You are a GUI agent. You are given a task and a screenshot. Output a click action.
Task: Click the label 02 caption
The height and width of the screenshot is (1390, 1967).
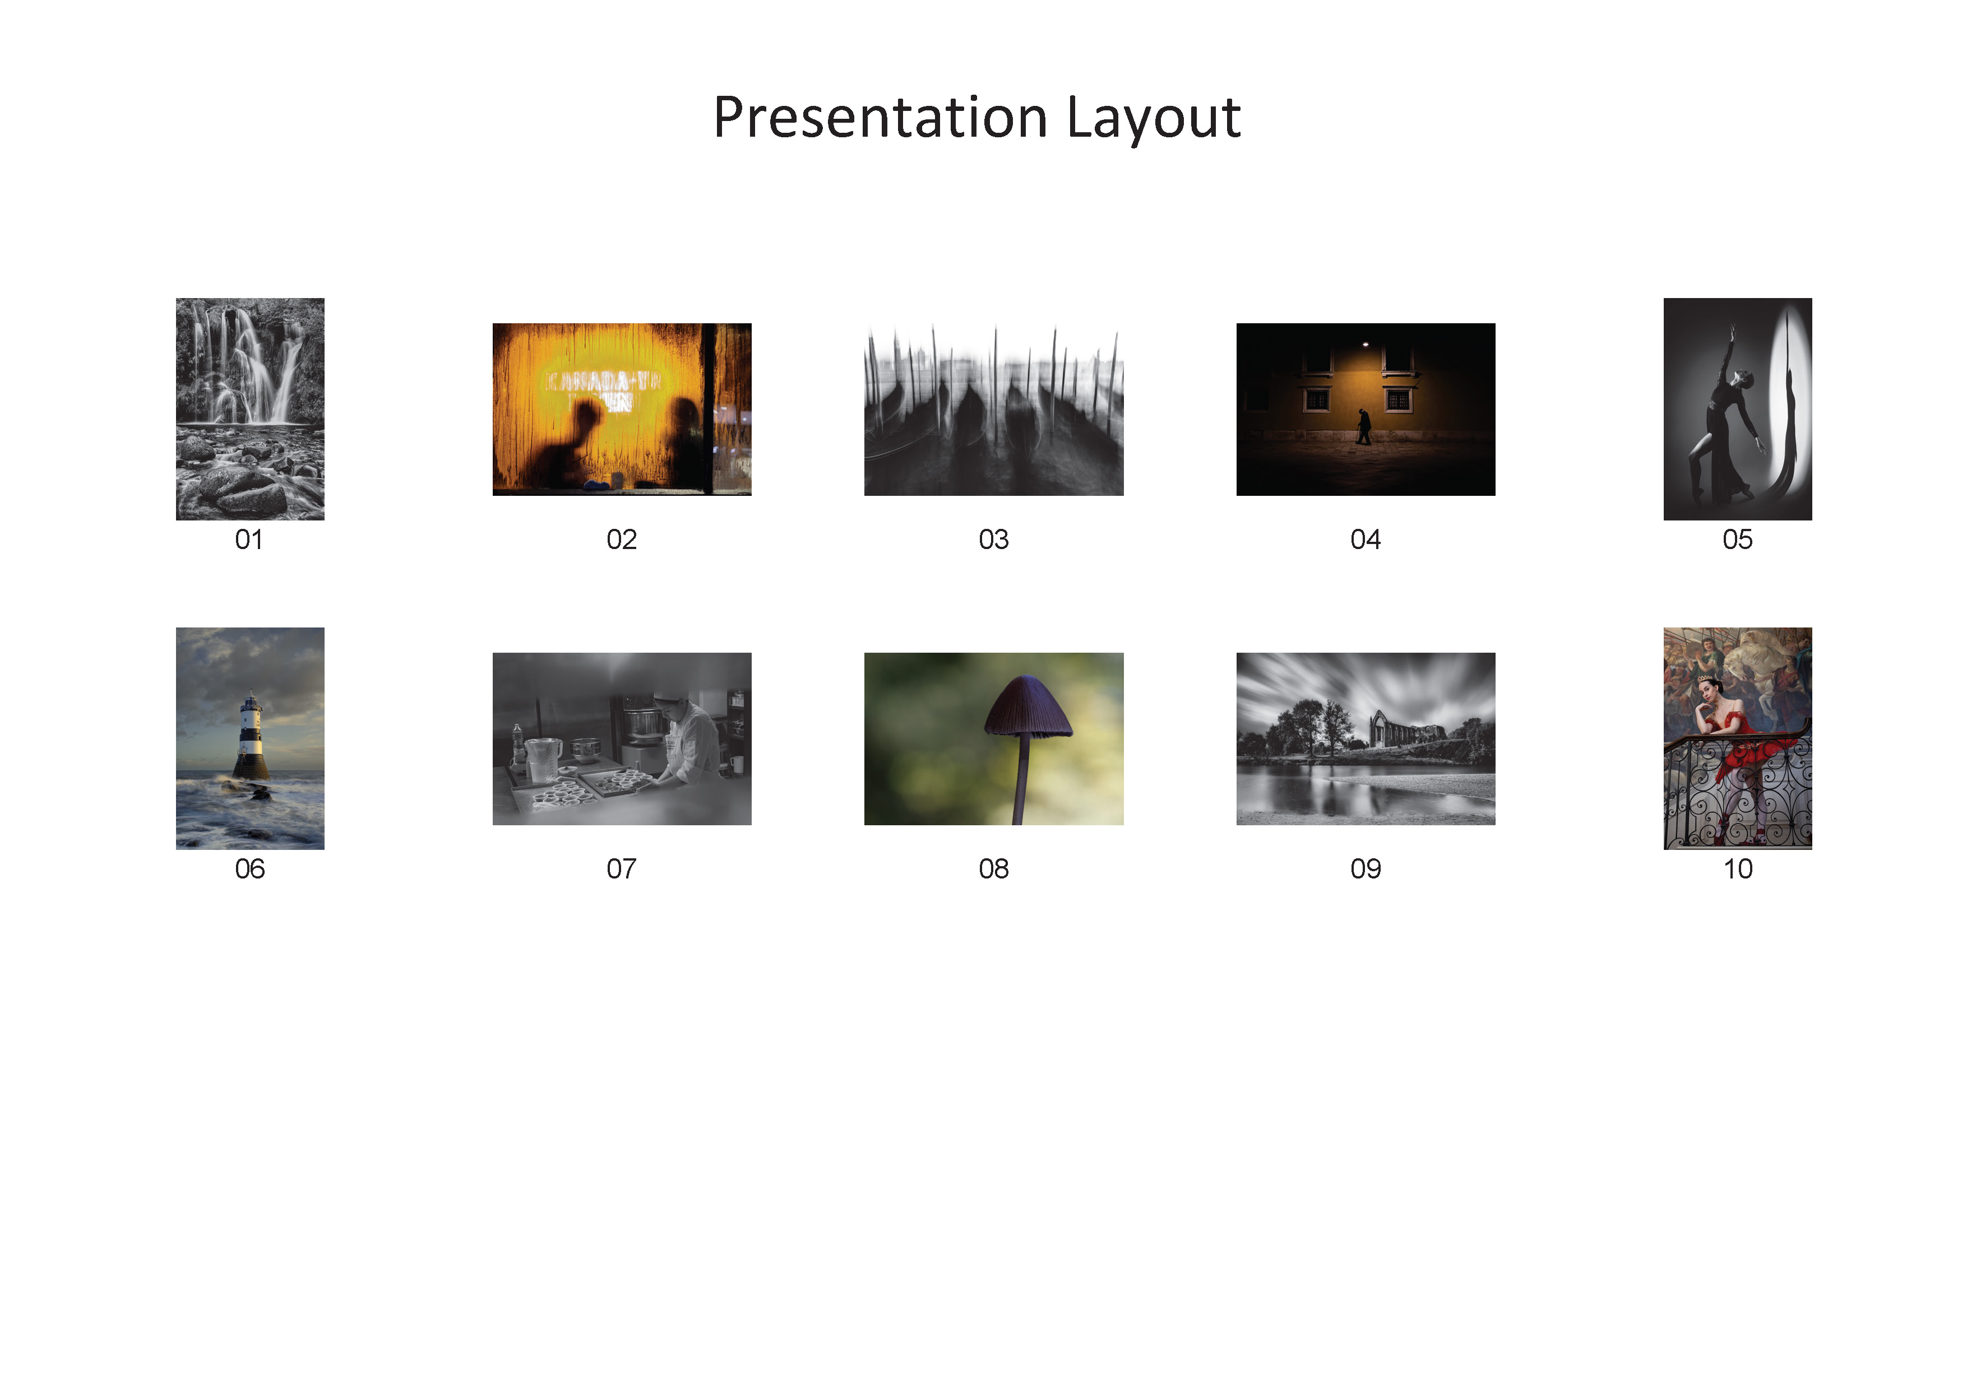coord(621,540)
